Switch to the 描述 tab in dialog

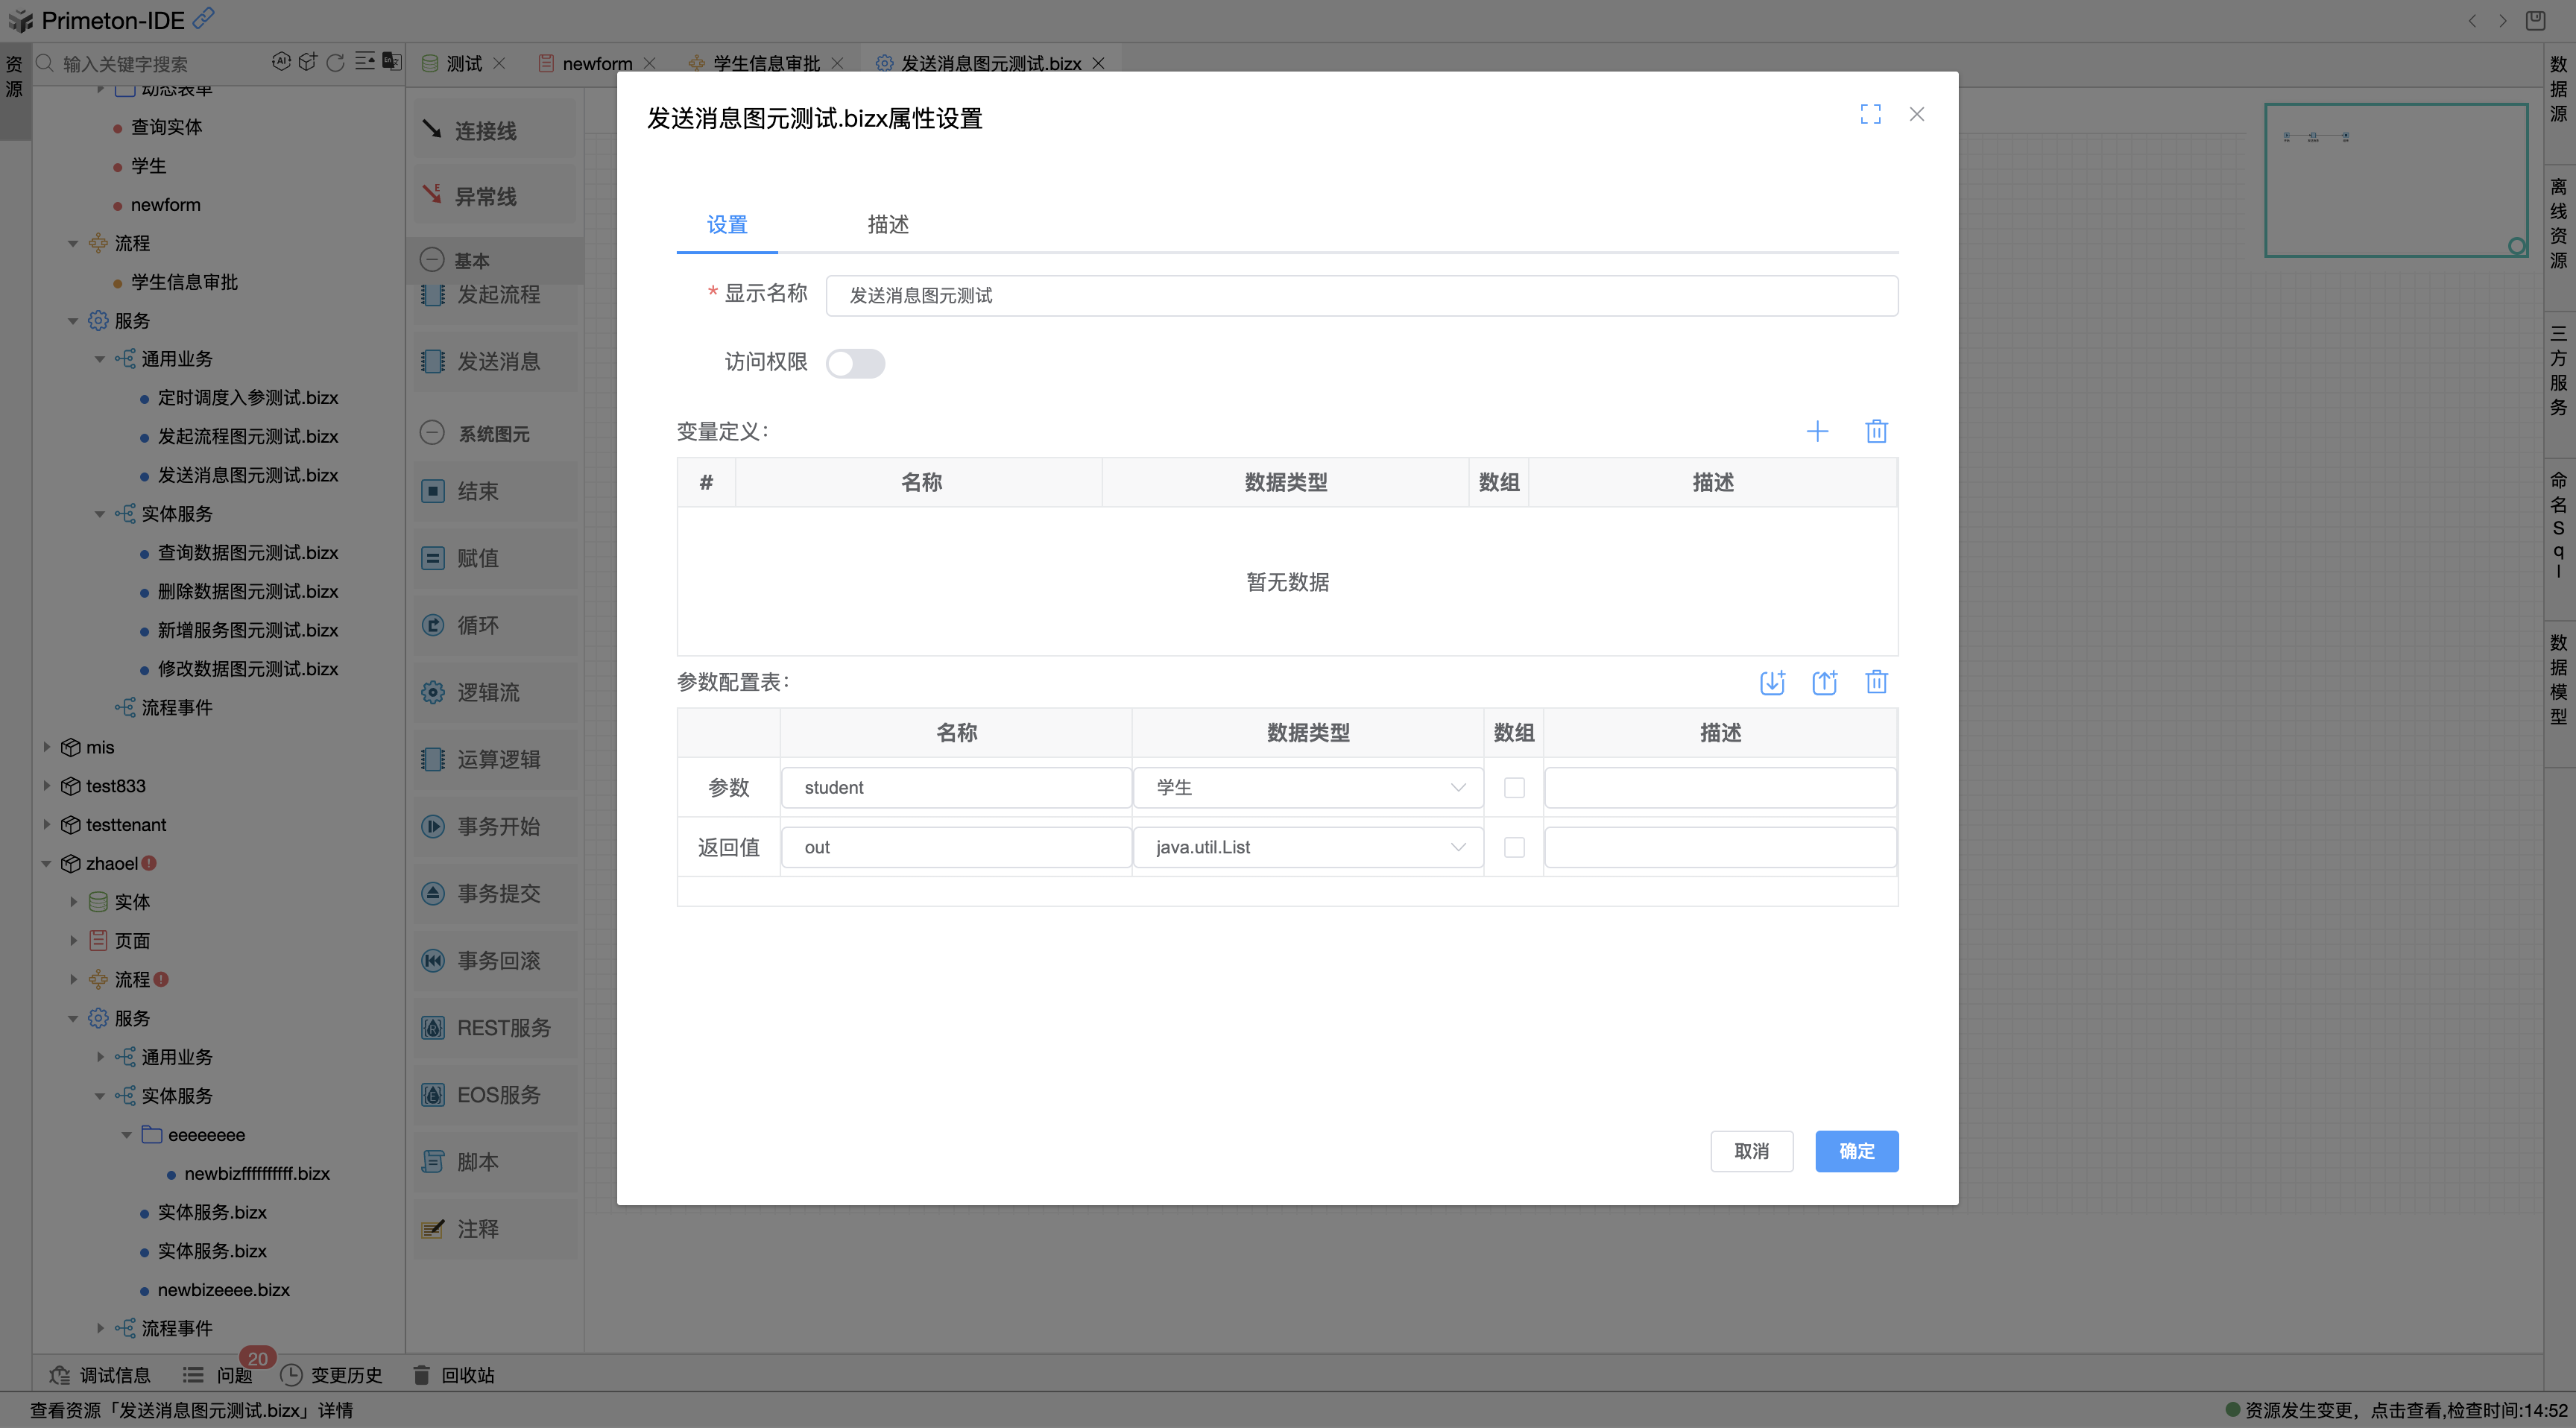pos(887,225)
